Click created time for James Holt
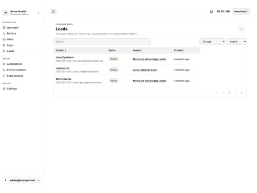This screenshot has height=193, width=257. tap(182, 70)
